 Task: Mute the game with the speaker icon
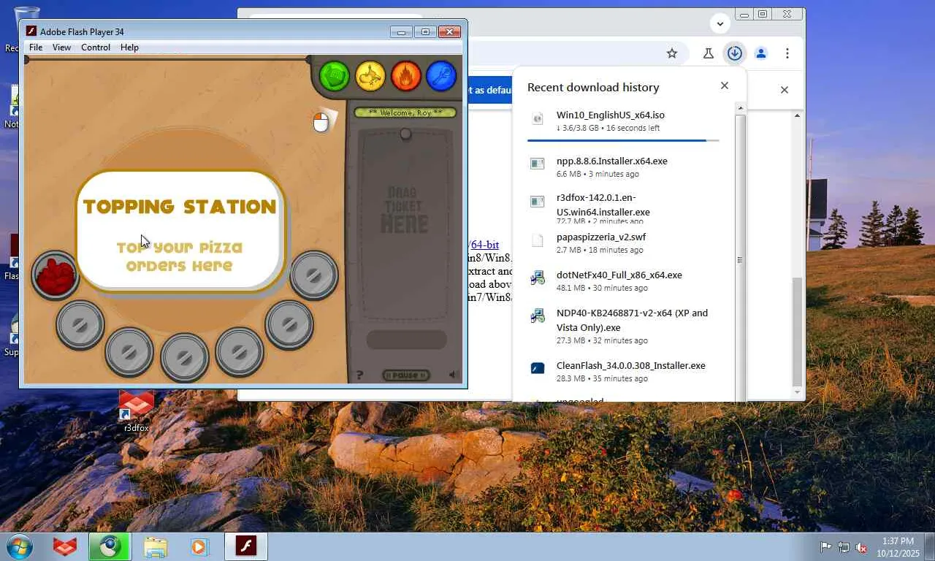point(454,375)
